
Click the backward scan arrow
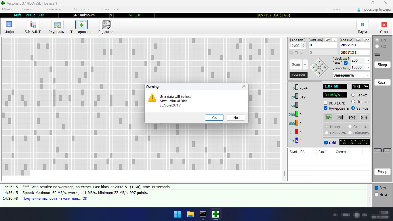[x=341, y=117]
